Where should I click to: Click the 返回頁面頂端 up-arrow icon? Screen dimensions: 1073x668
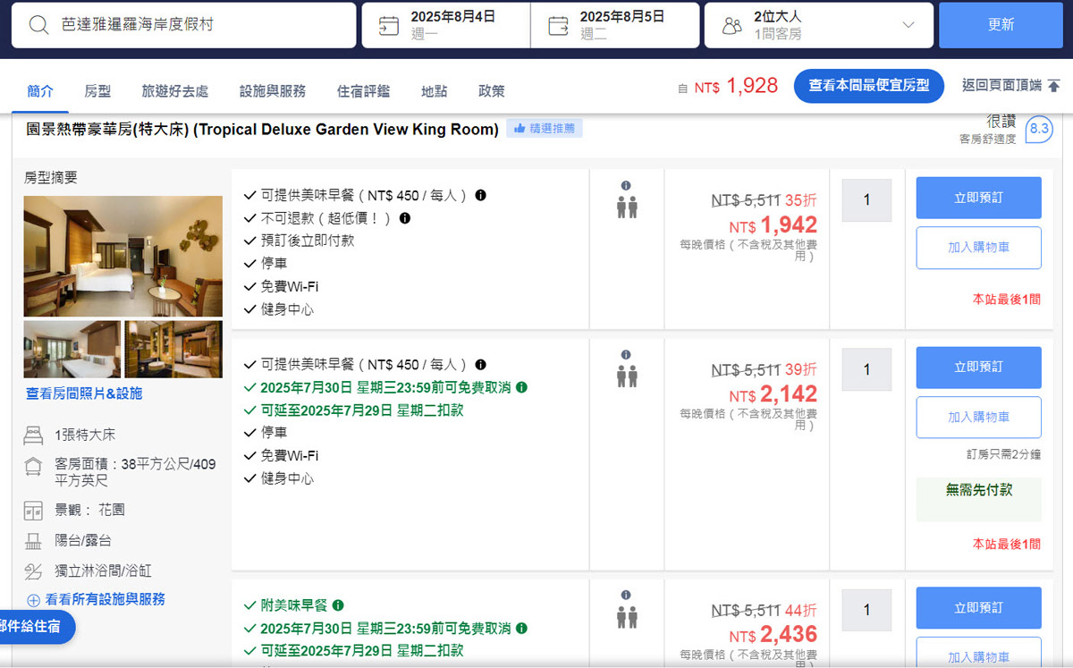coord(1053,86)
